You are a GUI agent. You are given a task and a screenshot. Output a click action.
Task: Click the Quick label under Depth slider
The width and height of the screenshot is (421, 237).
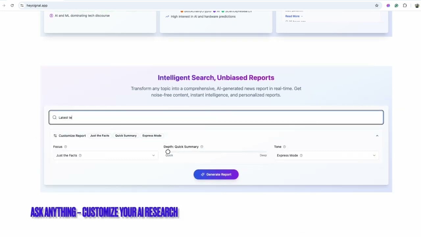coord(169,155)
